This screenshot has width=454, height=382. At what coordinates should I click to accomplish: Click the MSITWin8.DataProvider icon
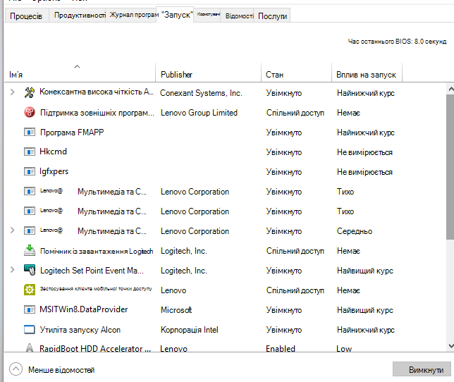(x=29, y=309)
